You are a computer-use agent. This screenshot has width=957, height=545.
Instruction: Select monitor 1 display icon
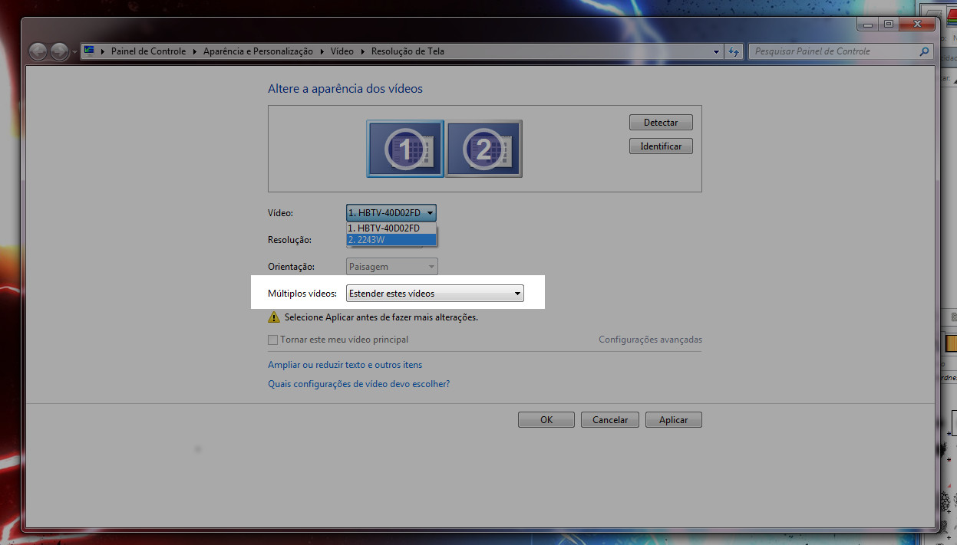pos(405,149)
